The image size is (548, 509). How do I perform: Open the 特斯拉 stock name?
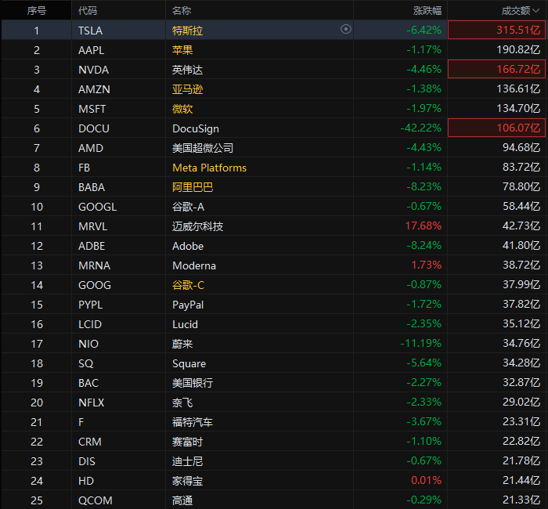[187, 31]
